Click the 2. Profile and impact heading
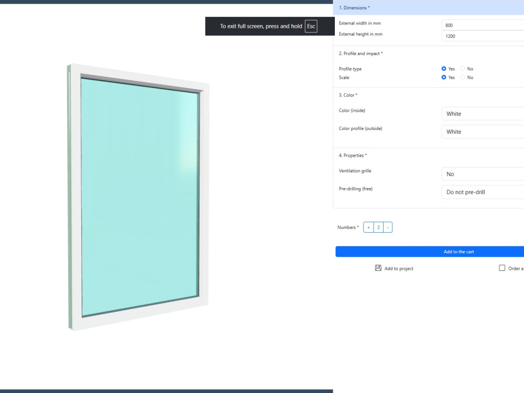The width and height of the screenshot is (524, 393). pos(361,53)
